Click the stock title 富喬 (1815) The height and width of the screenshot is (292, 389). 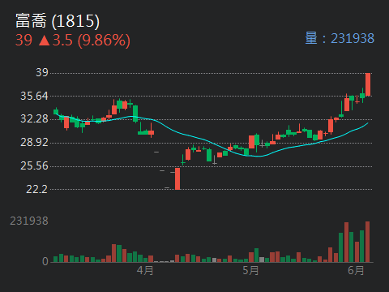click(x=58, y=21)
